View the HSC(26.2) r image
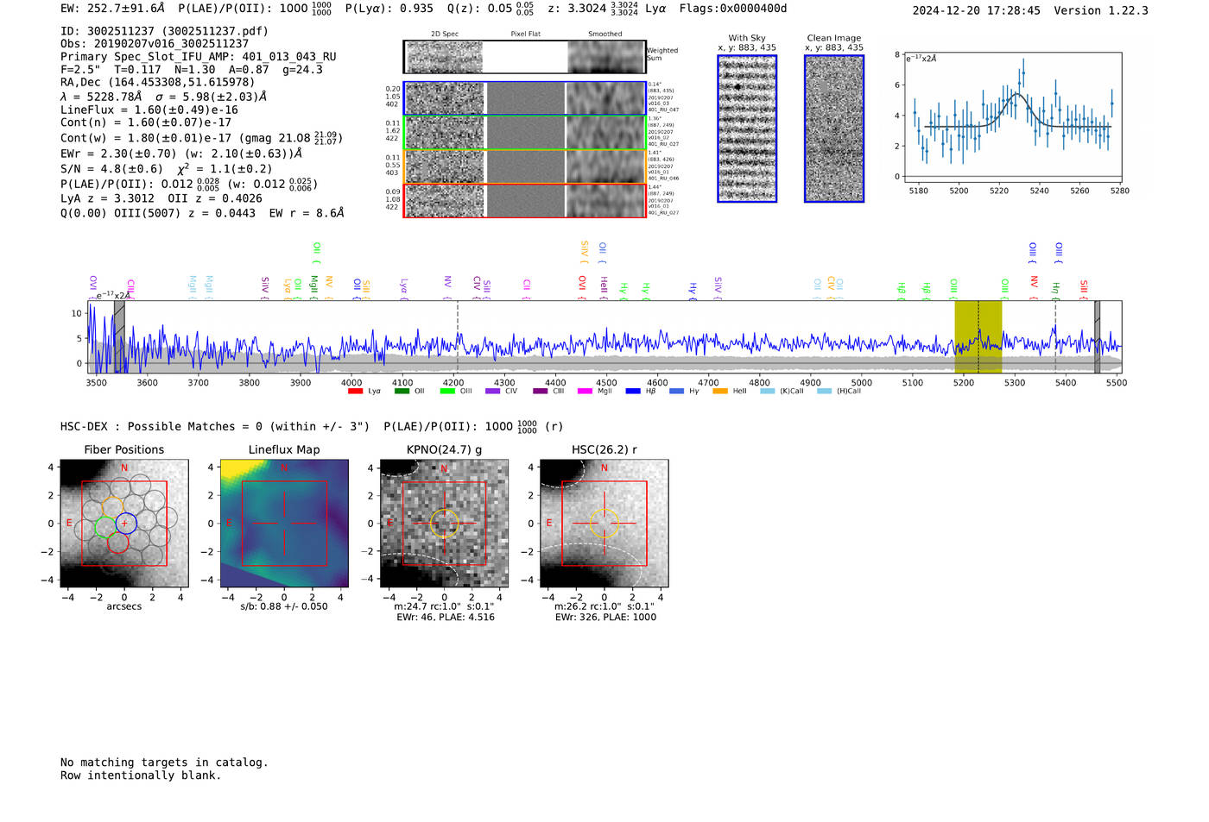Viewport: 1209px width, 822px height. (x=604, y=523)
